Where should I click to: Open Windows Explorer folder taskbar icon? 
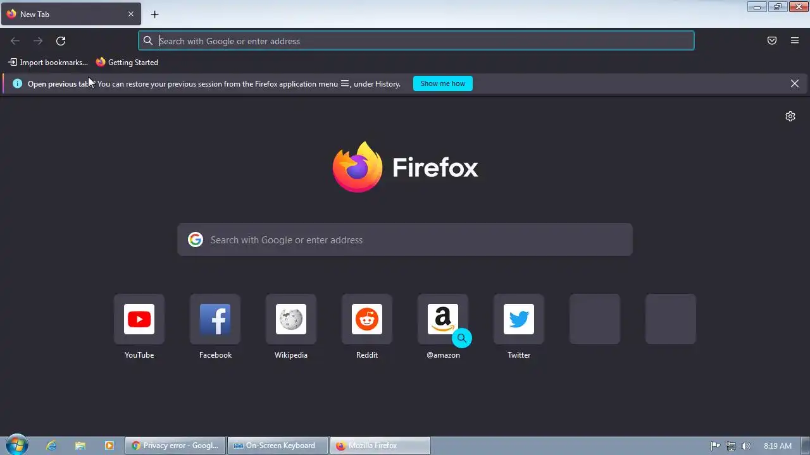[x=80, y=446]
